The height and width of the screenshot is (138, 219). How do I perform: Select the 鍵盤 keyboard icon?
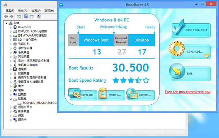coord(15,116)
